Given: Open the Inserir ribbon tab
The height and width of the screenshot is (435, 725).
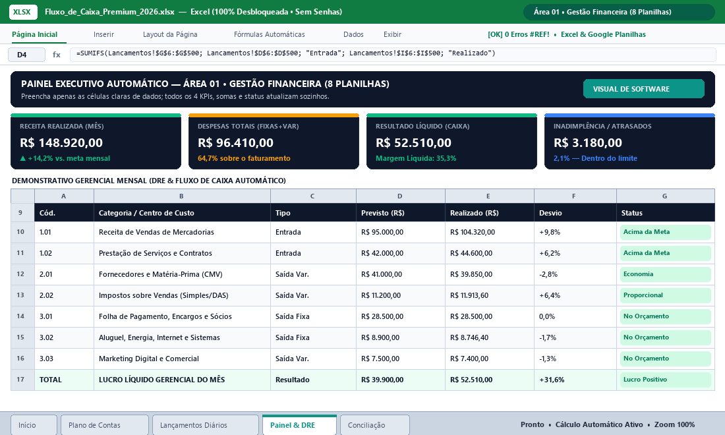Looking at the screenshot, I should point(103,34).
